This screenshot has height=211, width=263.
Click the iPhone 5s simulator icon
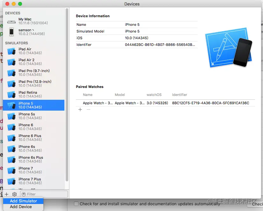click(11, 116)
